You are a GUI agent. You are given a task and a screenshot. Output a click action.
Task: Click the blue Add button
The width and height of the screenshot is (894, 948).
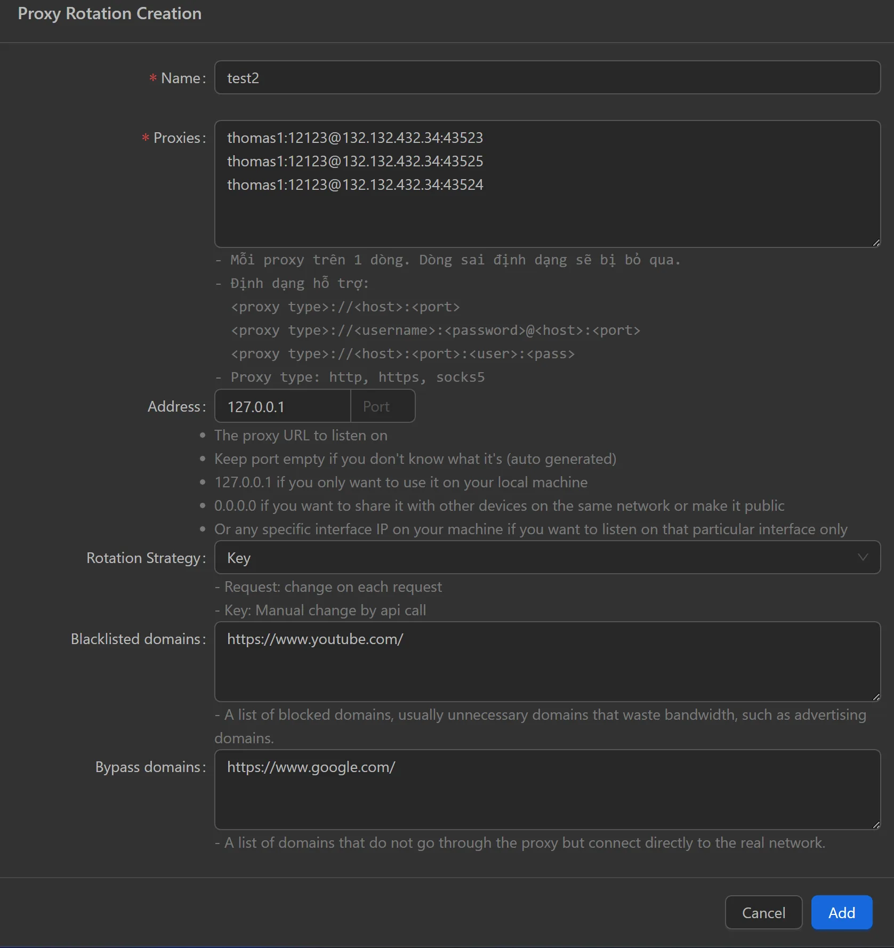tap(841, 912)
